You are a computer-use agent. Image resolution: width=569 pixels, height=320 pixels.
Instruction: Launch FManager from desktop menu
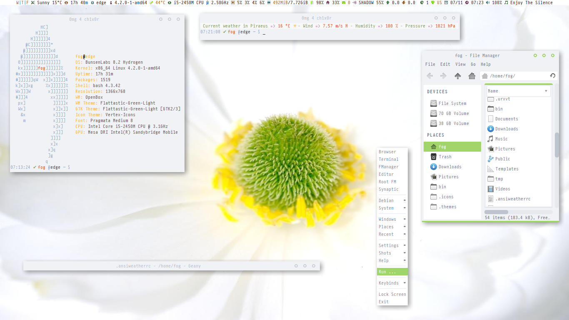[x=392, y=167]
